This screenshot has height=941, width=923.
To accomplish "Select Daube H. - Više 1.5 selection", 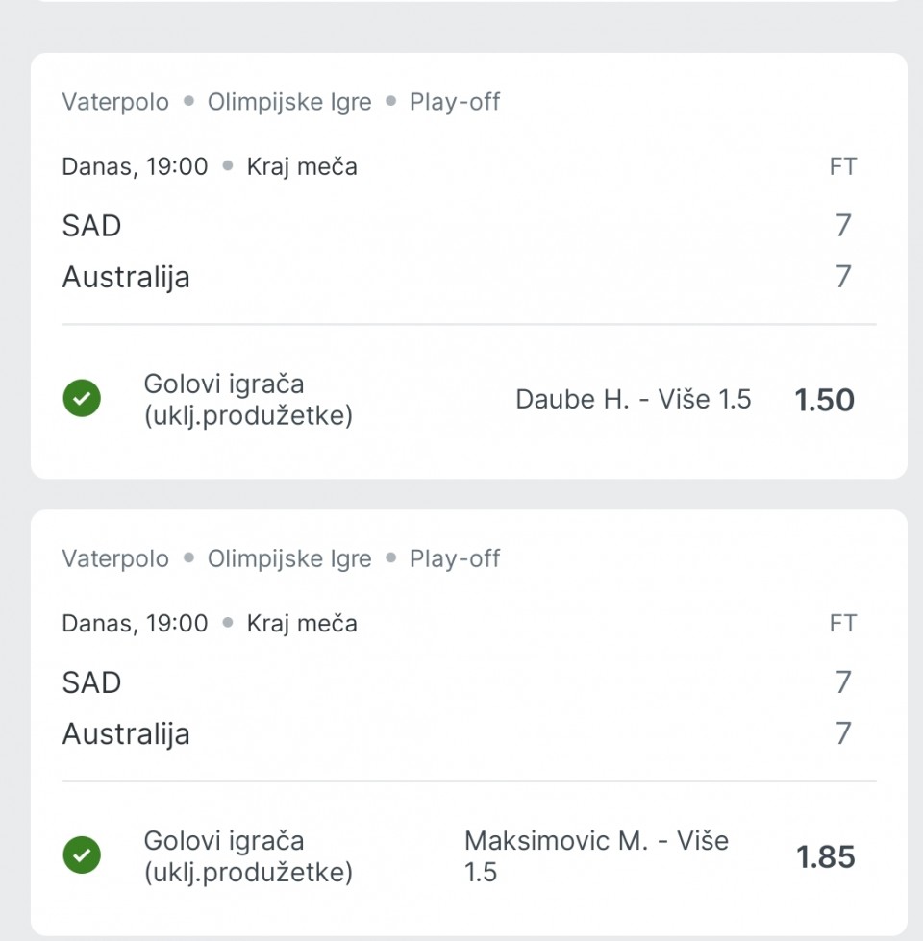I will (634, 399).
